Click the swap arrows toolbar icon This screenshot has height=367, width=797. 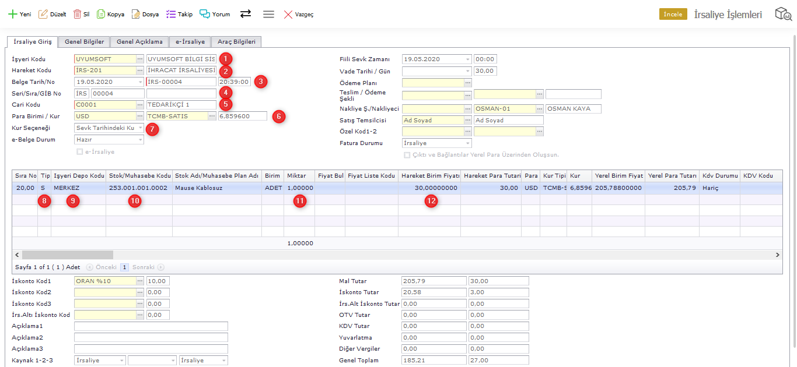[x=246, y=14]
